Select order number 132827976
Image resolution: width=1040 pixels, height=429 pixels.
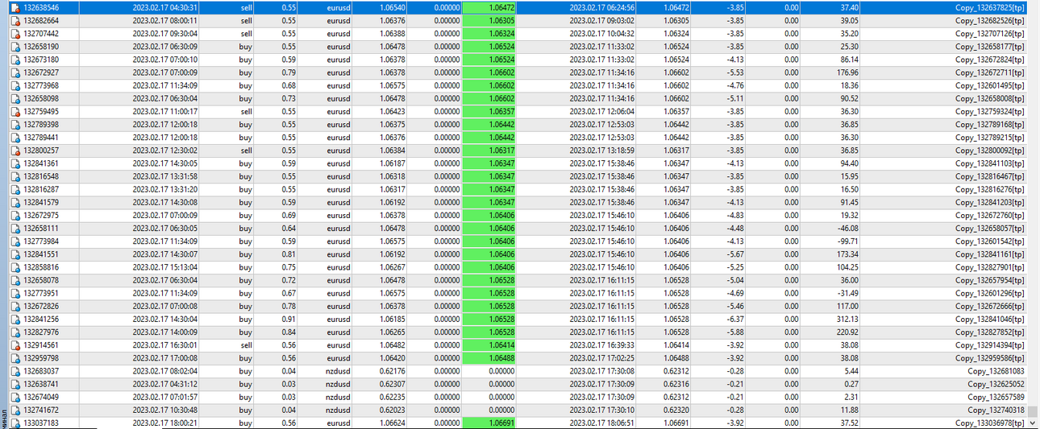[x=41, y=332]
